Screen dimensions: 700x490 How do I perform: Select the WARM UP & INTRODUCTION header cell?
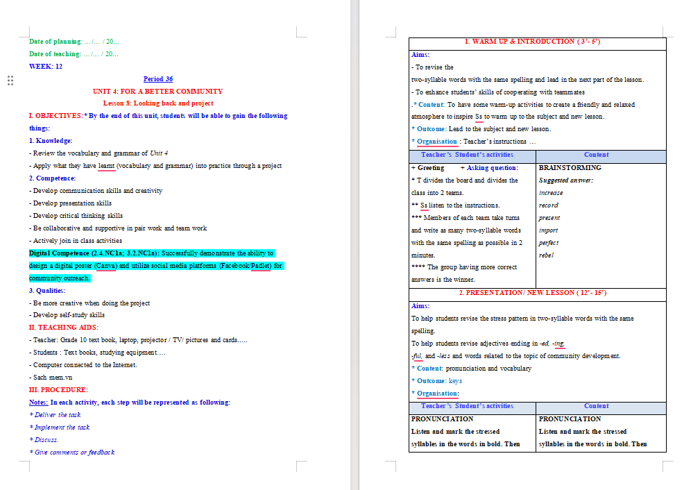pyautogui.click(x=538, y=42)
